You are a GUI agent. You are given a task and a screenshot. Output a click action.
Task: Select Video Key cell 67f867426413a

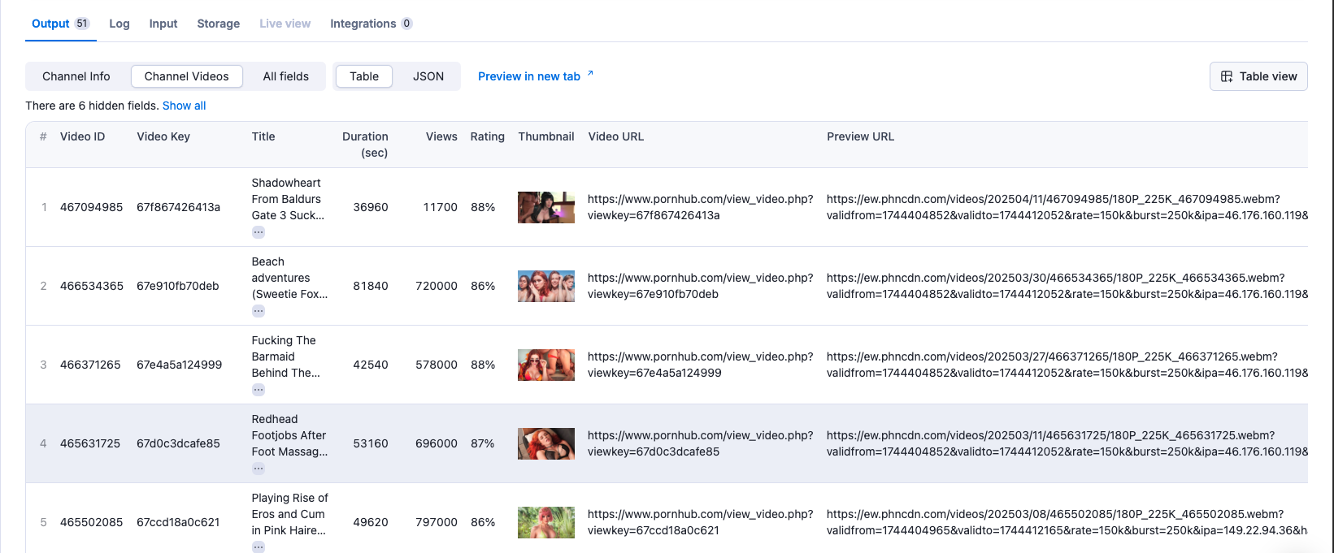[x=179, y=207]
